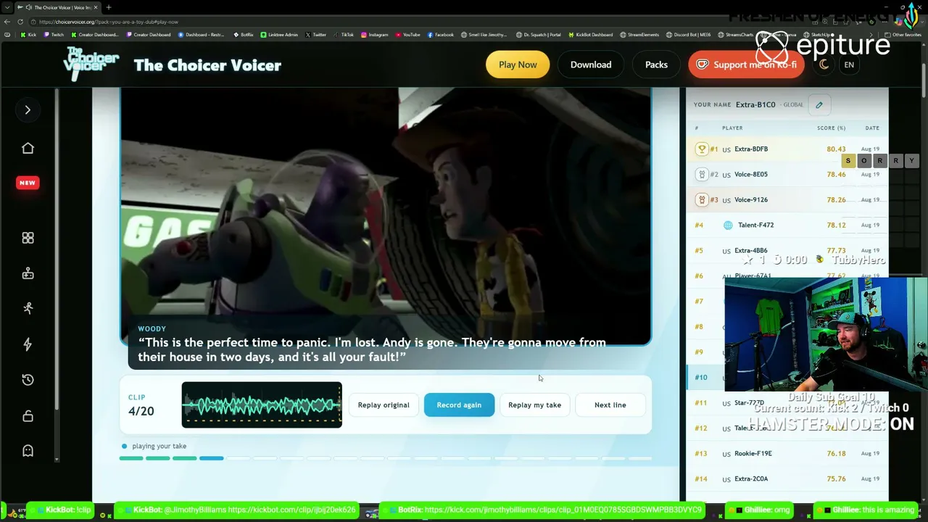
Task: Open the Kick bookmark
Action: [x=28, y=35]
